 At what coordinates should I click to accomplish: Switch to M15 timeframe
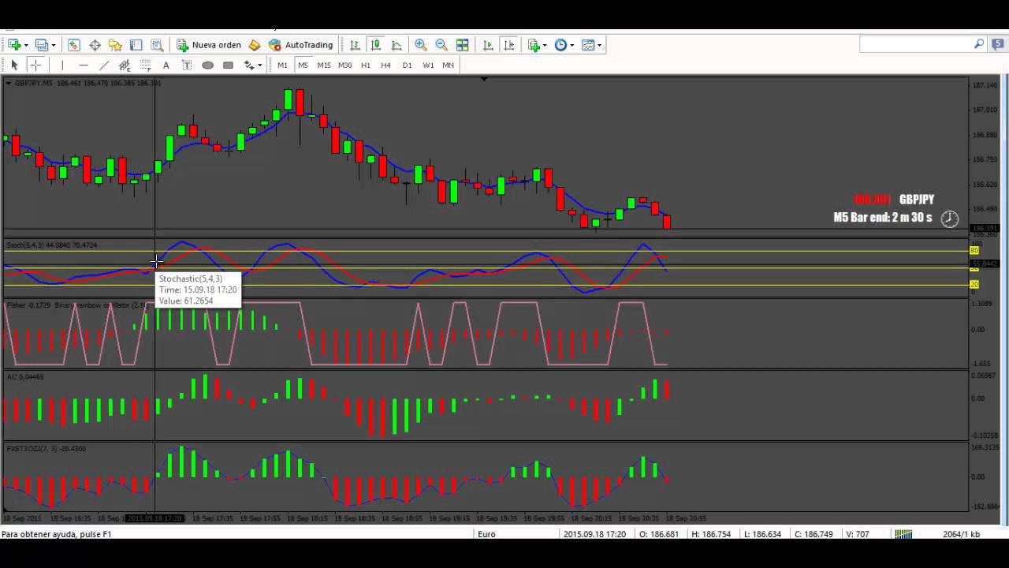[x=324, y=65]
